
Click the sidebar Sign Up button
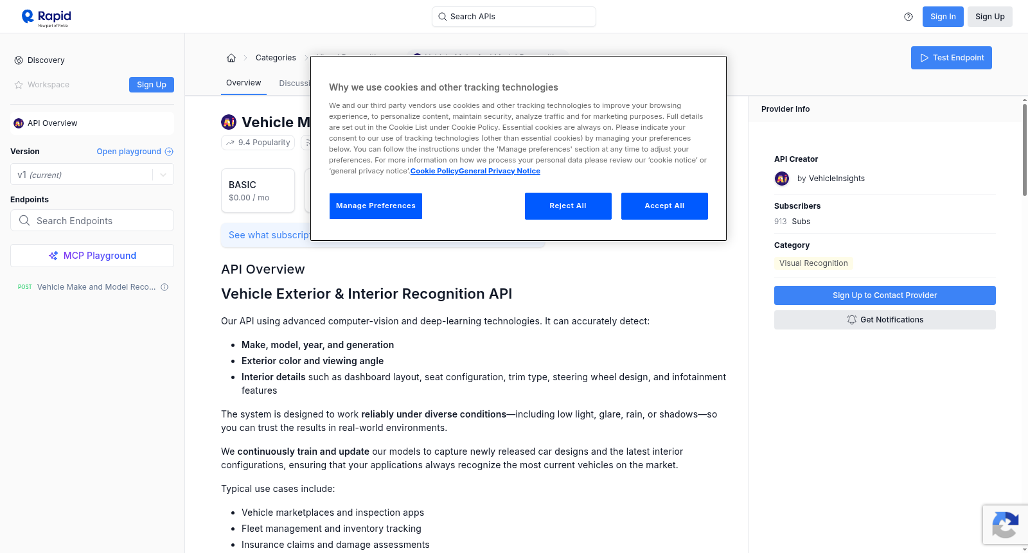point(152,85)
